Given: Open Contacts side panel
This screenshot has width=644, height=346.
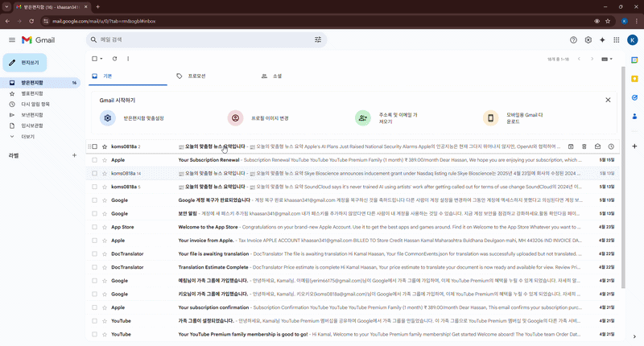Looking at the screenshot, I should coord(634,117).
